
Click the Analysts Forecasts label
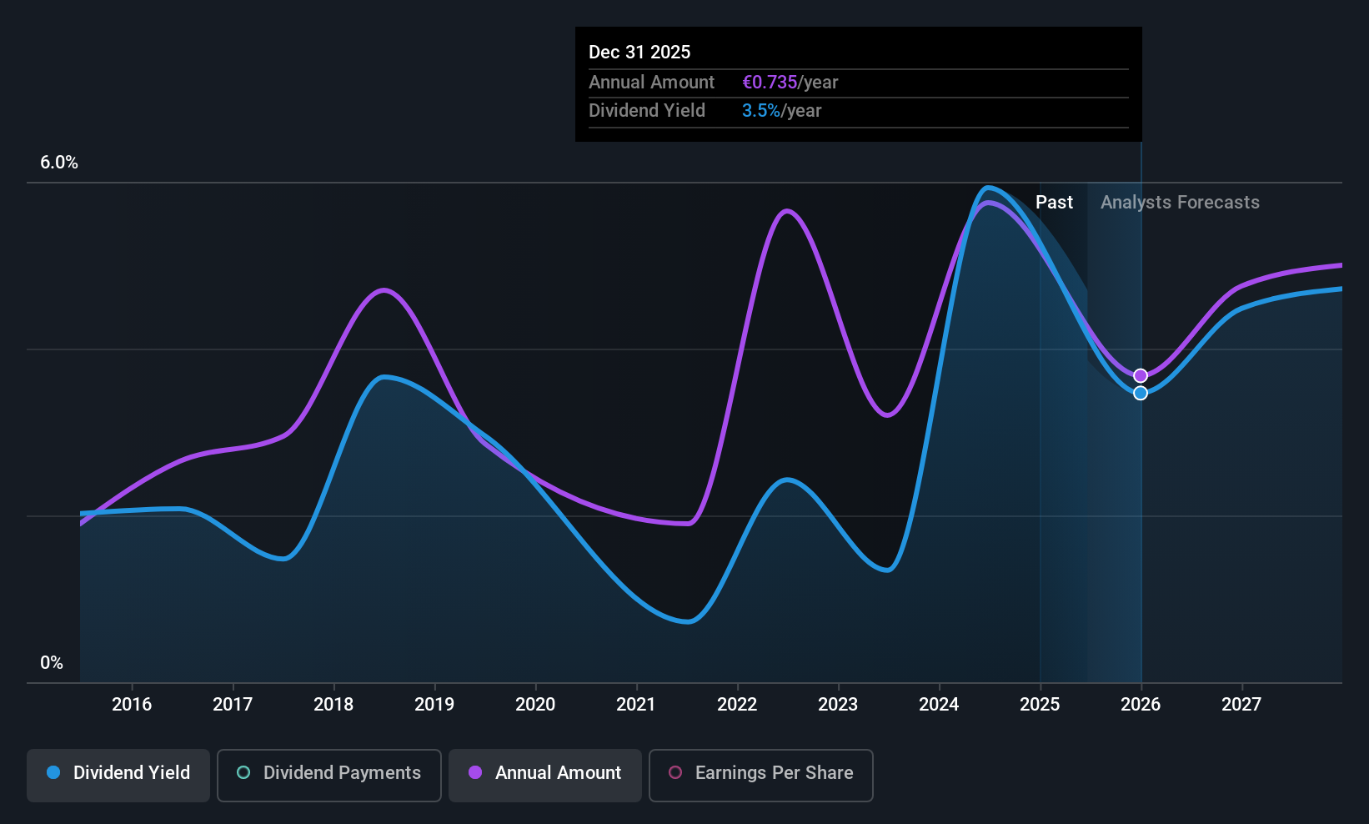[1180, 202]
